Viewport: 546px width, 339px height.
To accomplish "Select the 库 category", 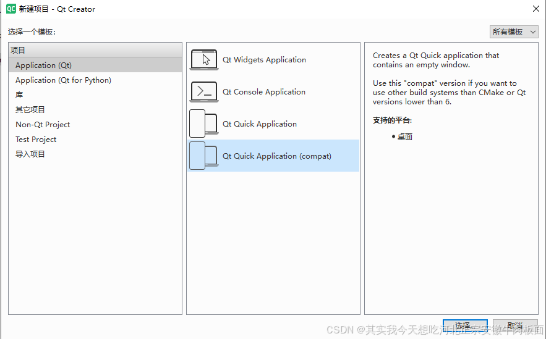I will (95, 95).
